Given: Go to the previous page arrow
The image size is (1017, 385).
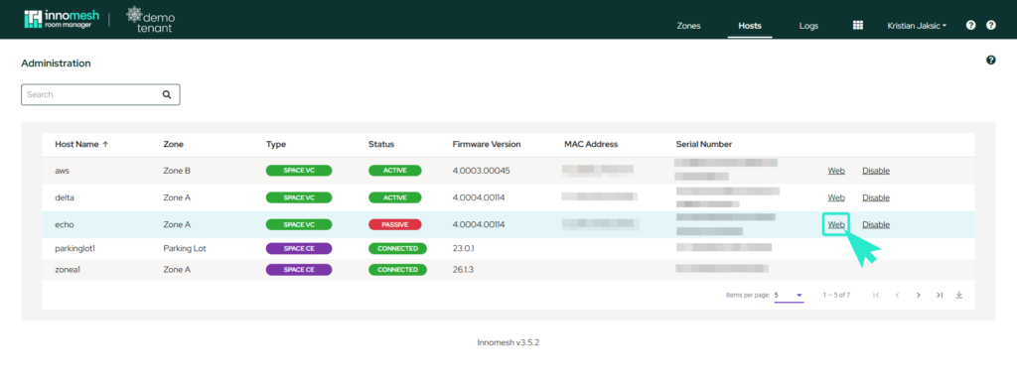Looking at the screenshot, I should [898, 295].
